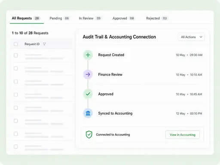The width and height of the screenshot is (220, 165).
Task: Select the Approved audit trail entry text
Action: pyautogui.click(x=106, y=94)
